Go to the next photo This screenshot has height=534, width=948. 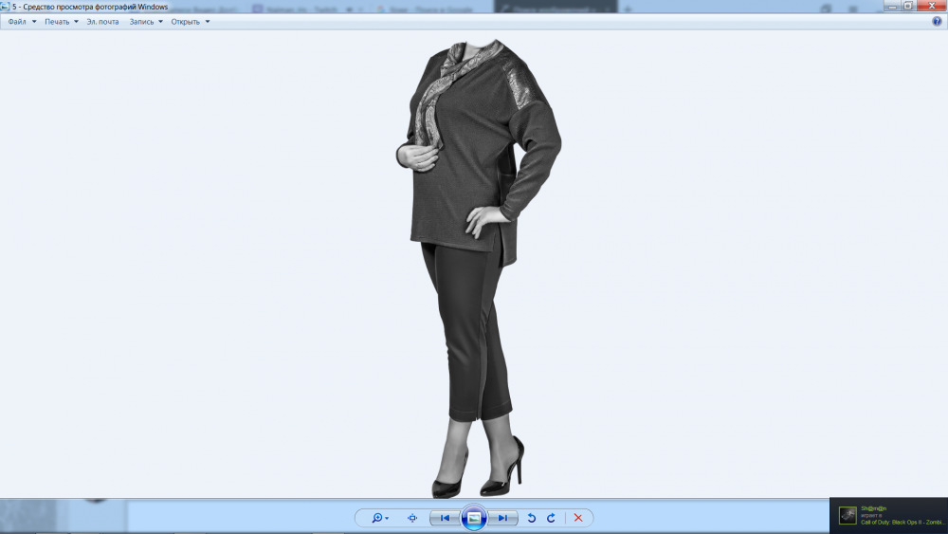pyautogui.click(x=503, y=518)
